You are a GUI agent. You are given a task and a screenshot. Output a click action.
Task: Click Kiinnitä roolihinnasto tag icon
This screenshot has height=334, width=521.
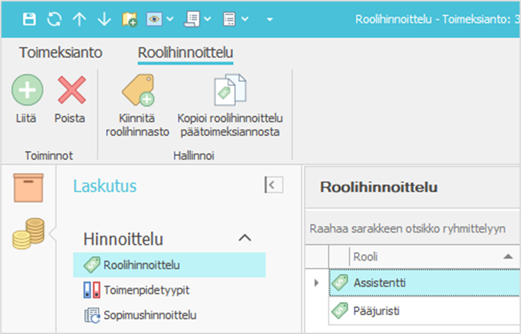pyautogui.click(x=137, y=90)
